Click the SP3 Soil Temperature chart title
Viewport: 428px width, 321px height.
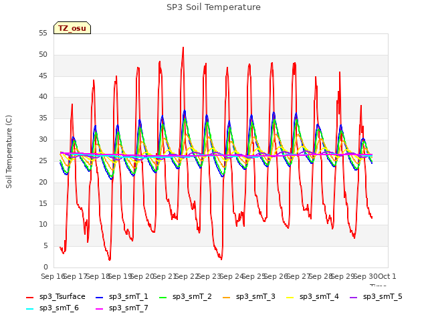213,7
